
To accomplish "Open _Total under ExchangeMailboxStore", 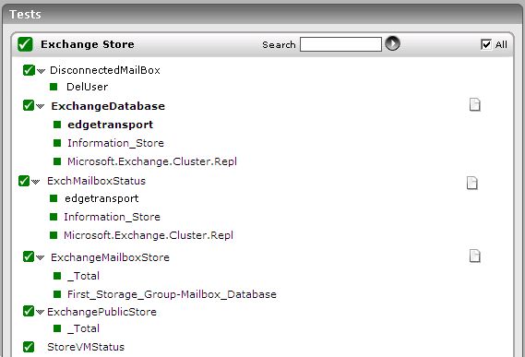I will [83, 276].
